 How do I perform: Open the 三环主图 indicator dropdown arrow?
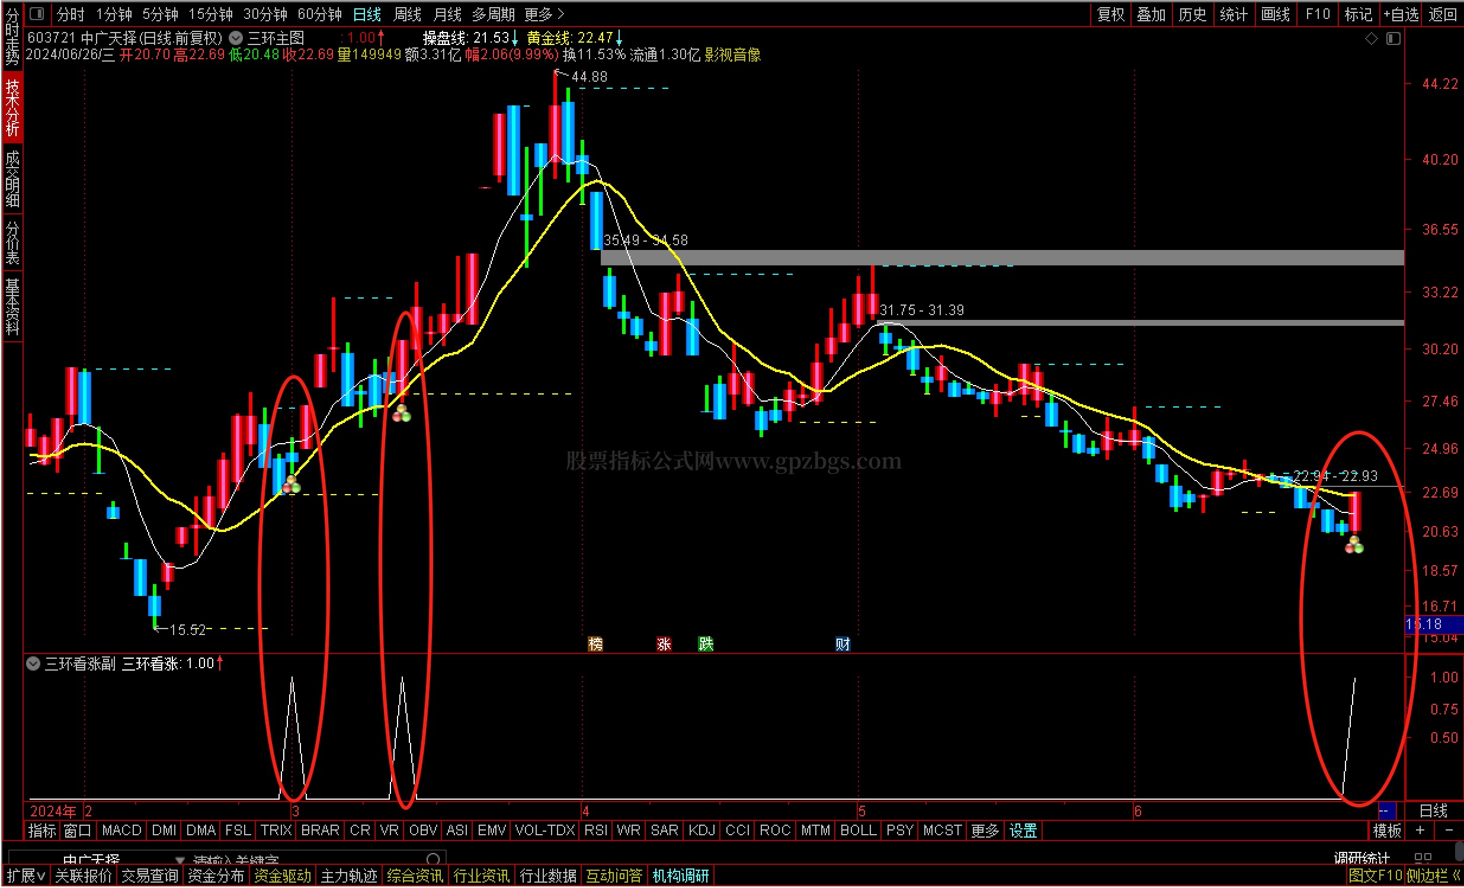[x=236, y=38]
